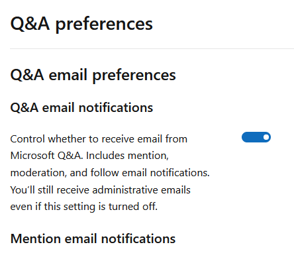Click the "You'll still receive administrative emails" line
This screenshot has height=261, width=294.
click(101, 190)
